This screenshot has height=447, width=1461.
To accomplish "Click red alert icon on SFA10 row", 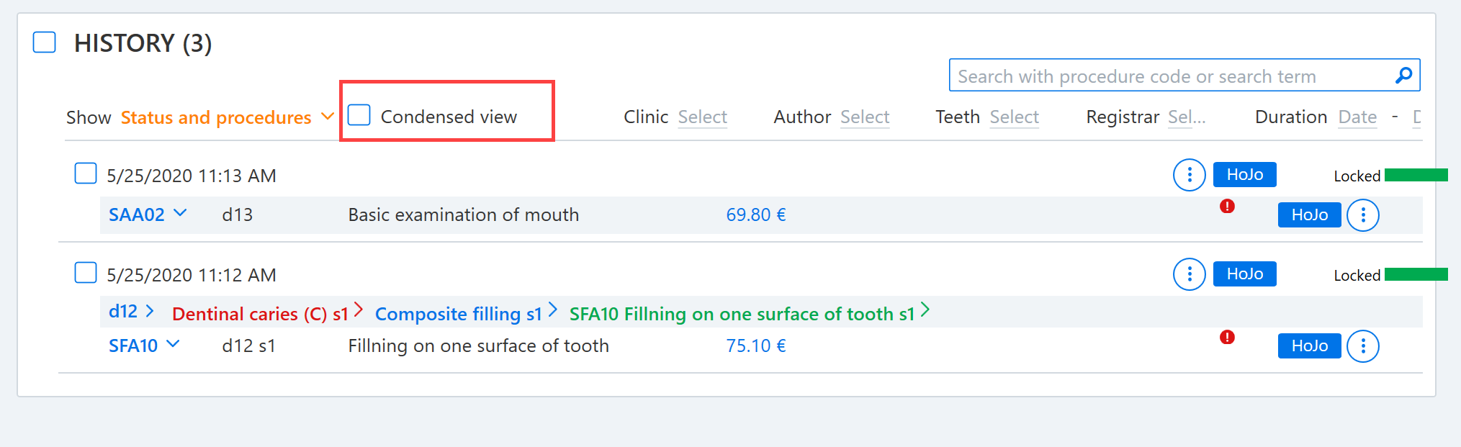I will click(x=1227, y=337).
